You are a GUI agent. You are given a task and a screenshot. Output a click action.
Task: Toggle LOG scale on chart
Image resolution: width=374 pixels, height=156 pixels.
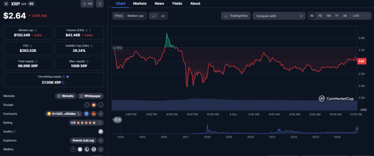click(356, 16)
